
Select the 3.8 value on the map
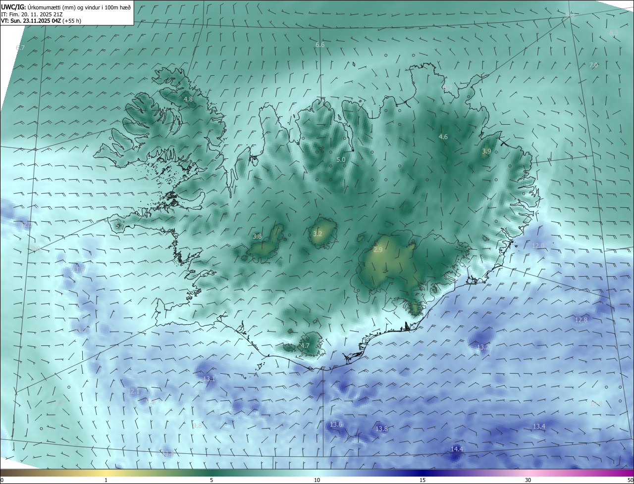257,237
